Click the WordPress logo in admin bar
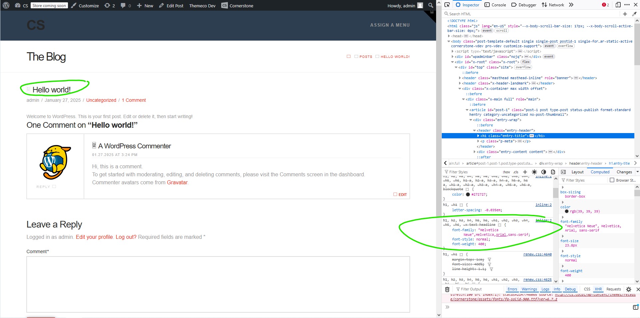640x318 pixels. click(x=6, y=6)
